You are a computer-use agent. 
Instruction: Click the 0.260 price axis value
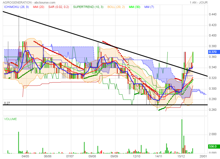click(x=213, y=110)
